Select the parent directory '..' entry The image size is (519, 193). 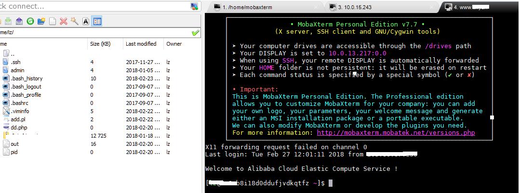point(13,53)
